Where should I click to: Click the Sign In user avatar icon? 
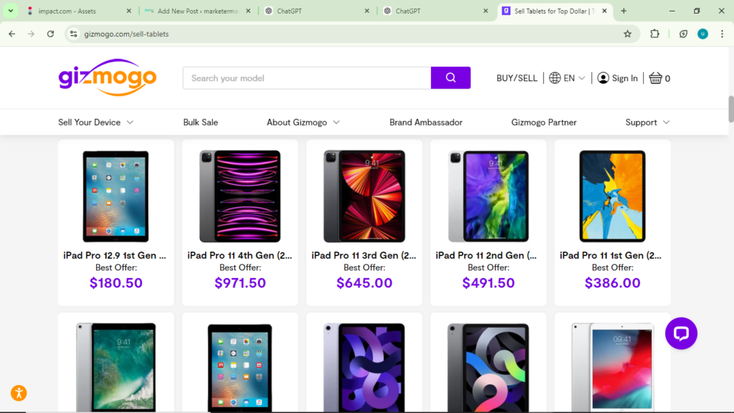click(x=603, y=78)
